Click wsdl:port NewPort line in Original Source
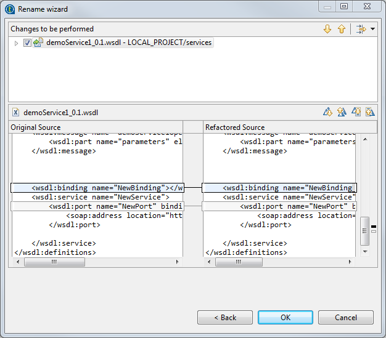386x338 pixels. tap(97, 206)
